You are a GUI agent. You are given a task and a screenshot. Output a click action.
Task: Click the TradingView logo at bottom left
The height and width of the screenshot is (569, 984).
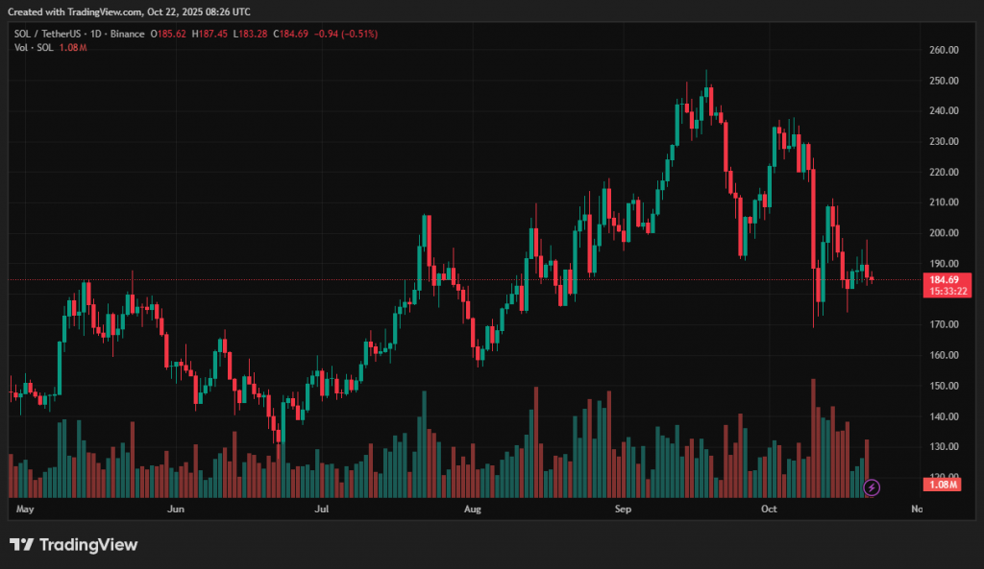pyautogui.click(x=74, y=545)
